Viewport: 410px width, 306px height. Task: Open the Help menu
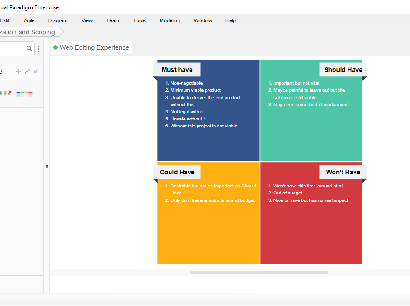pyautogui.click(x=231, y=20)
